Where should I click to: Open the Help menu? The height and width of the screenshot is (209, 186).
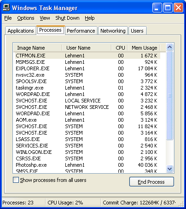[x=90, y=18]
